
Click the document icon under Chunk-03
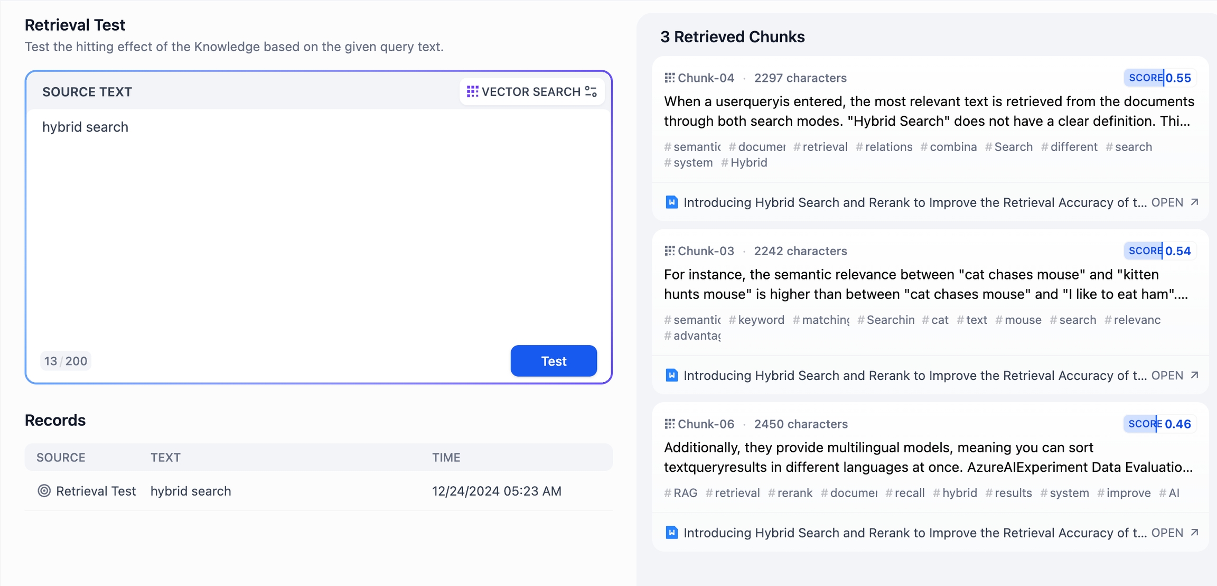671,376
